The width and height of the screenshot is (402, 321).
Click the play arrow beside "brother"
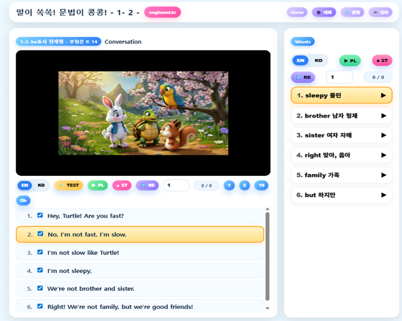pos(383,116)
